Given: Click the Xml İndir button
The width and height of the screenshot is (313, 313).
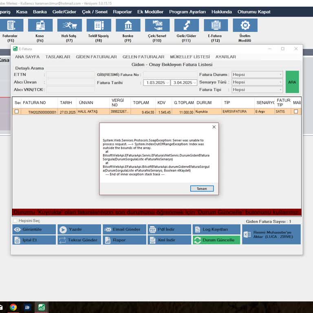Looking at the screenshot, I should 169,240.
